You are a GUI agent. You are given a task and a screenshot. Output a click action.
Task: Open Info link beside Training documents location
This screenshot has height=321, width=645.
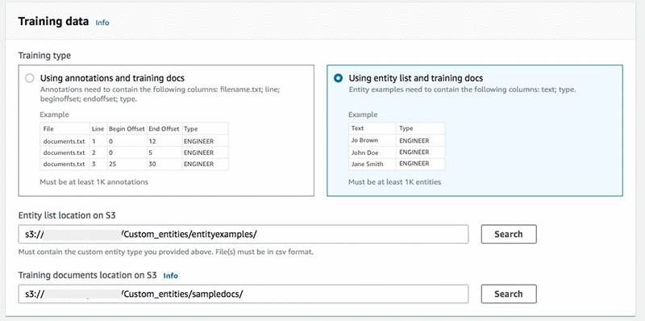pos(171,275)
